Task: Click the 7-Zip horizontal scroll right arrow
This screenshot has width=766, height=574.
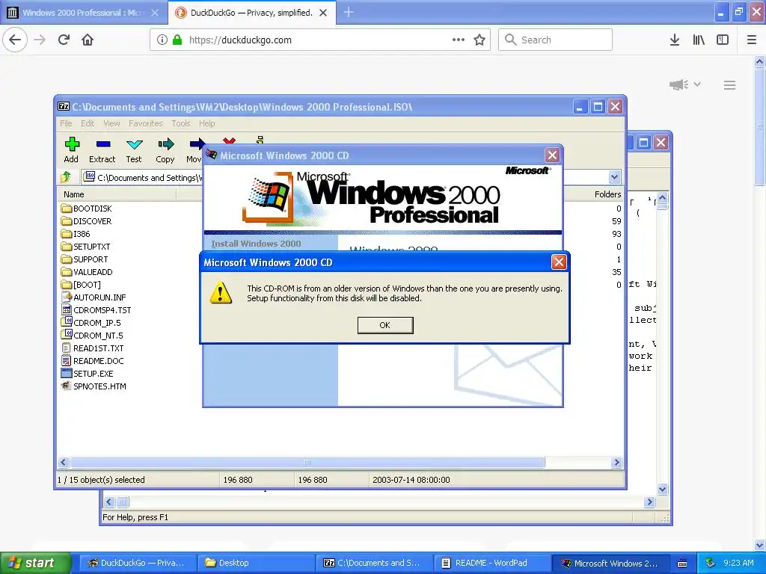Action: 616,462
